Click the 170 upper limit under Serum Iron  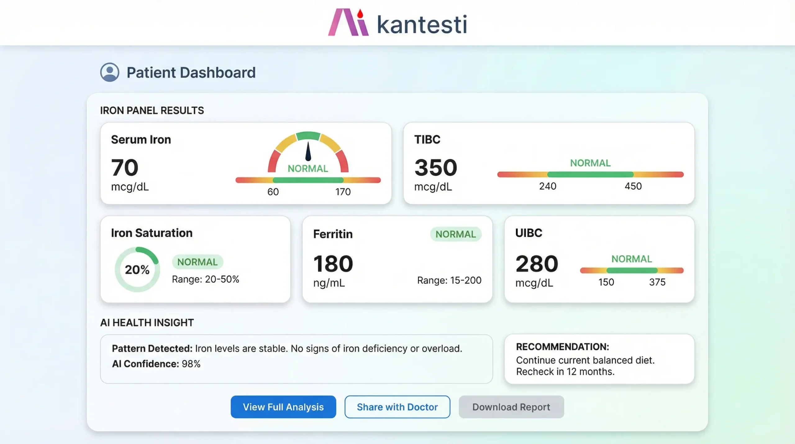(343, 192)
